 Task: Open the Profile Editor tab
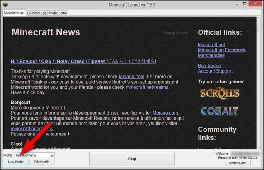point(58,13)
